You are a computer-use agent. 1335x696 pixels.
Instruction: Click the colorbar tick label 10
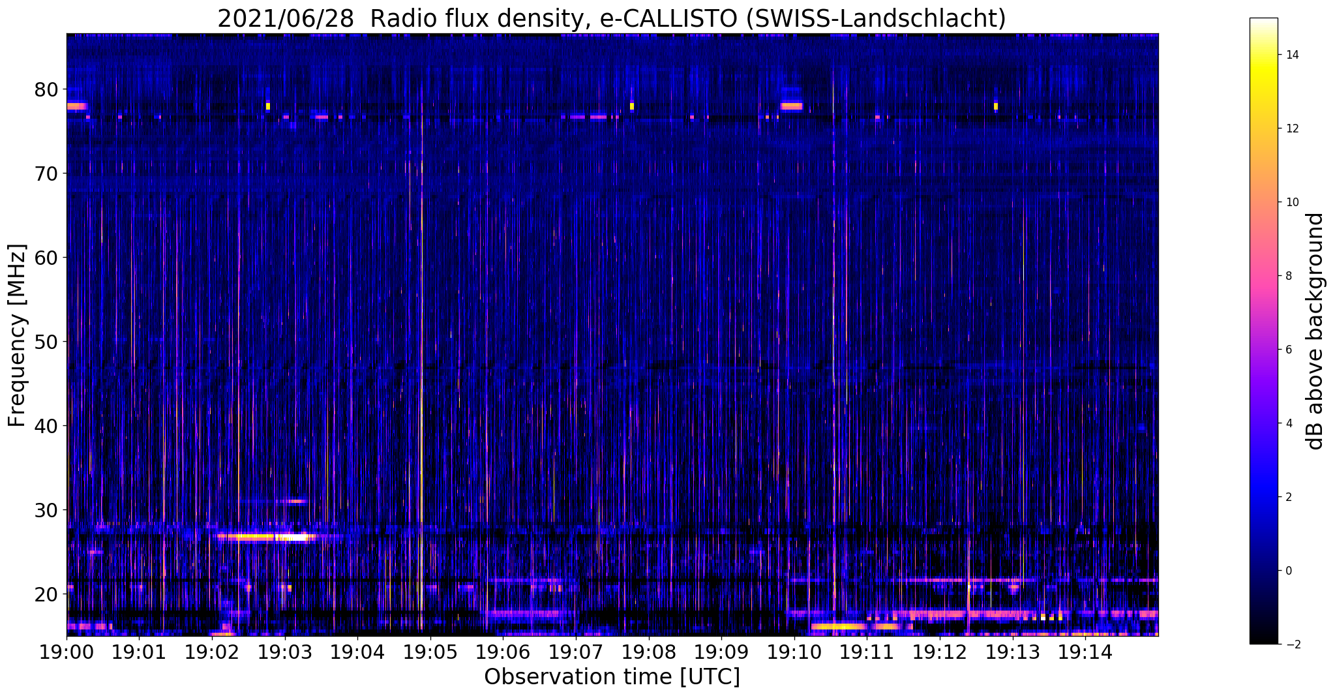click(x=1291, y=202)
